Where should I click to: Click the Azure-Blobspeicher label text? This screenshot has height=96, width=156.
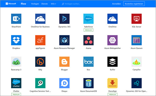[112, 48]
